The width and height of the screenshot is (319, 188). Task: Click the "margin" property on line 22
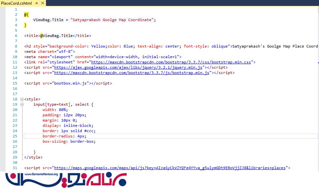pos(50,120)
